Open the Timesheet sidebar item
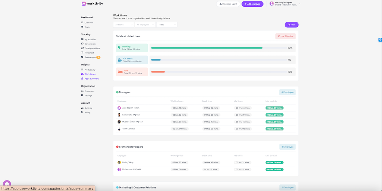 click(89, 53)
